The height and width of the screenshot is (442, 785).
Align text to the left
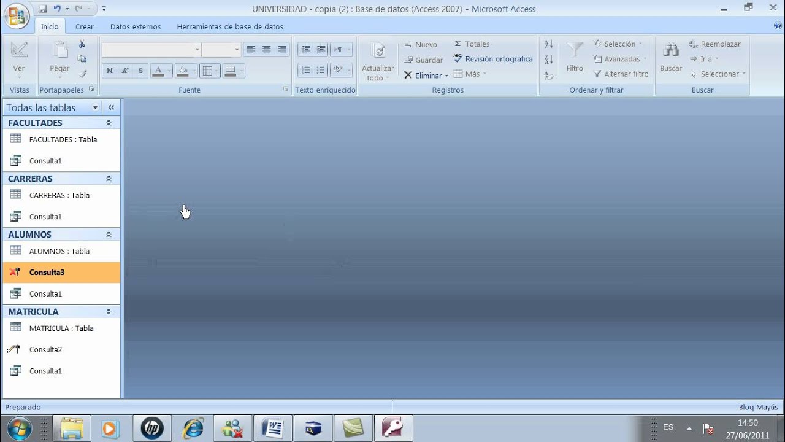click(x=251, y=50)
